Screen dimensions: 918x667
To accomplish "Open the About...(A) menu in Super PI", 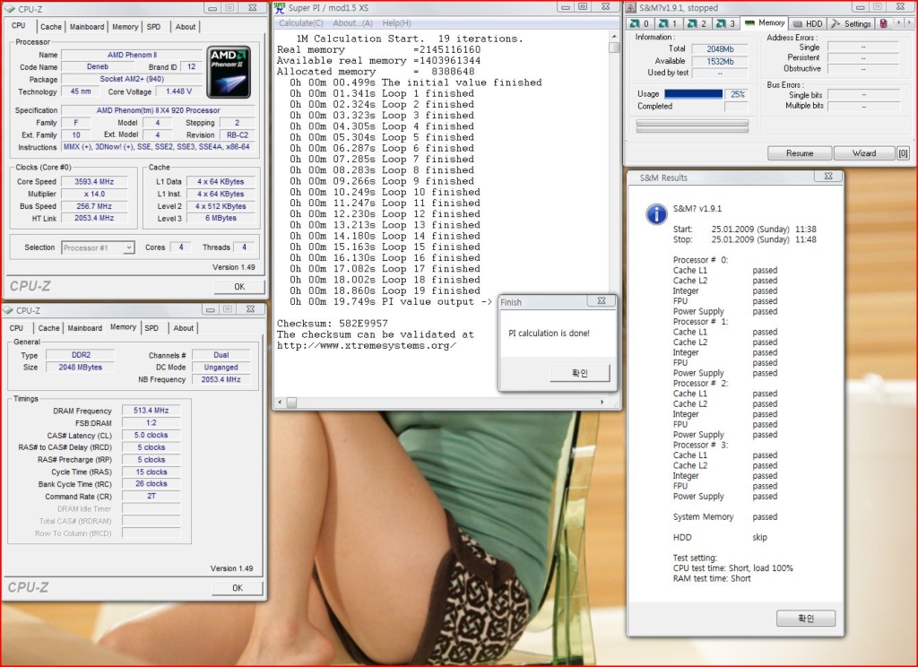I will click(x=352, y=22).
